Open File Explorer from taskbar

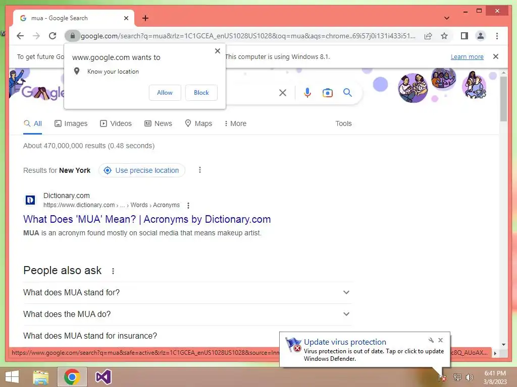(x=41, y=377)
